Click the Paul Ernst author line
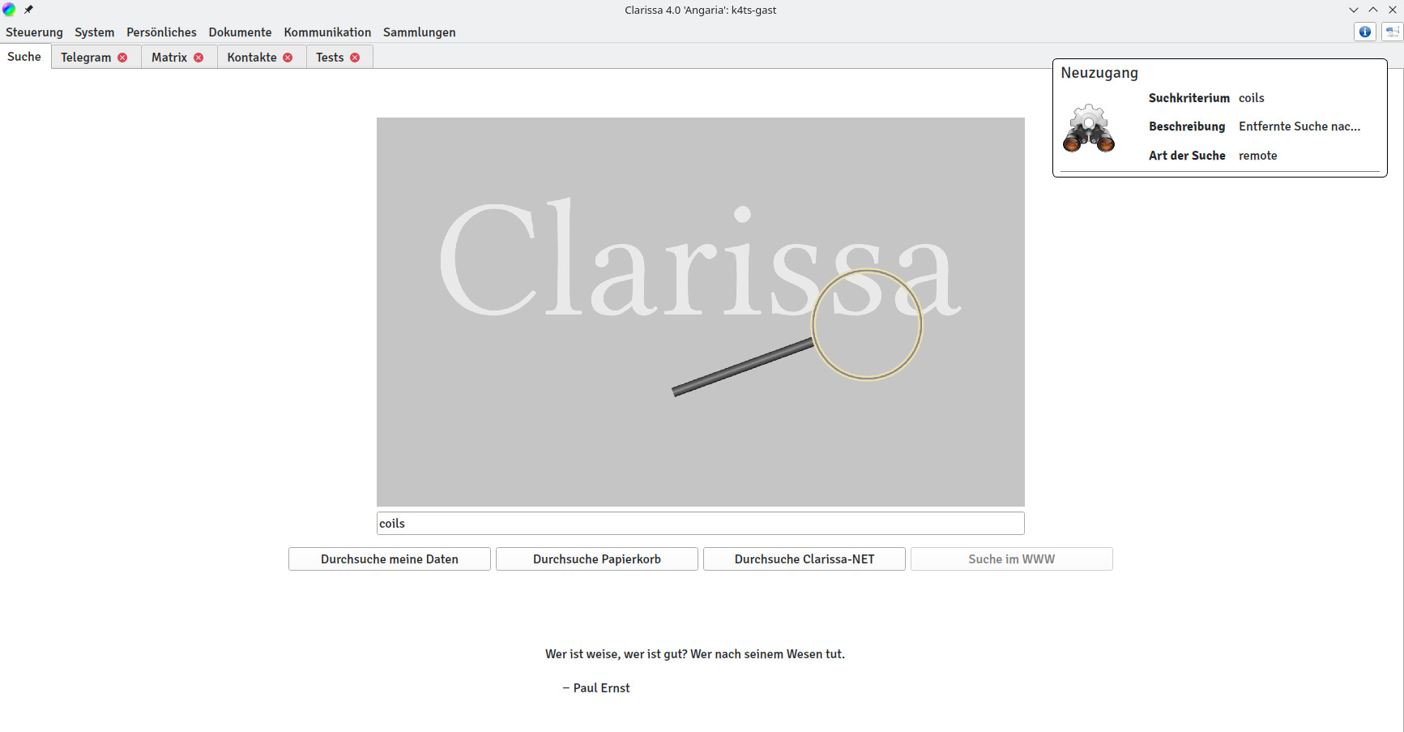The image size is (1404, 732). pyautogui.click(x=596, y=688)
